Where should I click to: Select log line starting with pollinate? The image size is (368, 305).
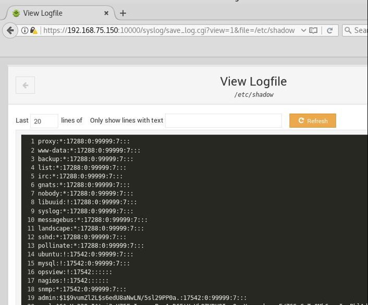[91, 246]
